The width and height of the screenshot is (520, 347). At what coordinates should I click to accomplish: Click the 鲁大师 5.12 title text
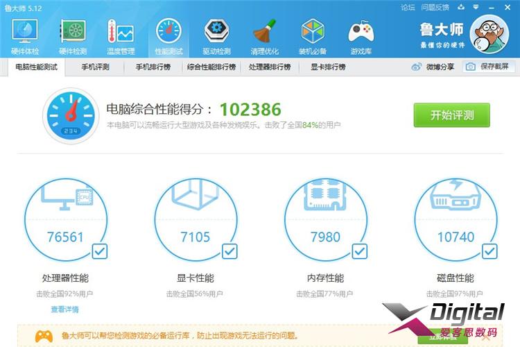23,8
